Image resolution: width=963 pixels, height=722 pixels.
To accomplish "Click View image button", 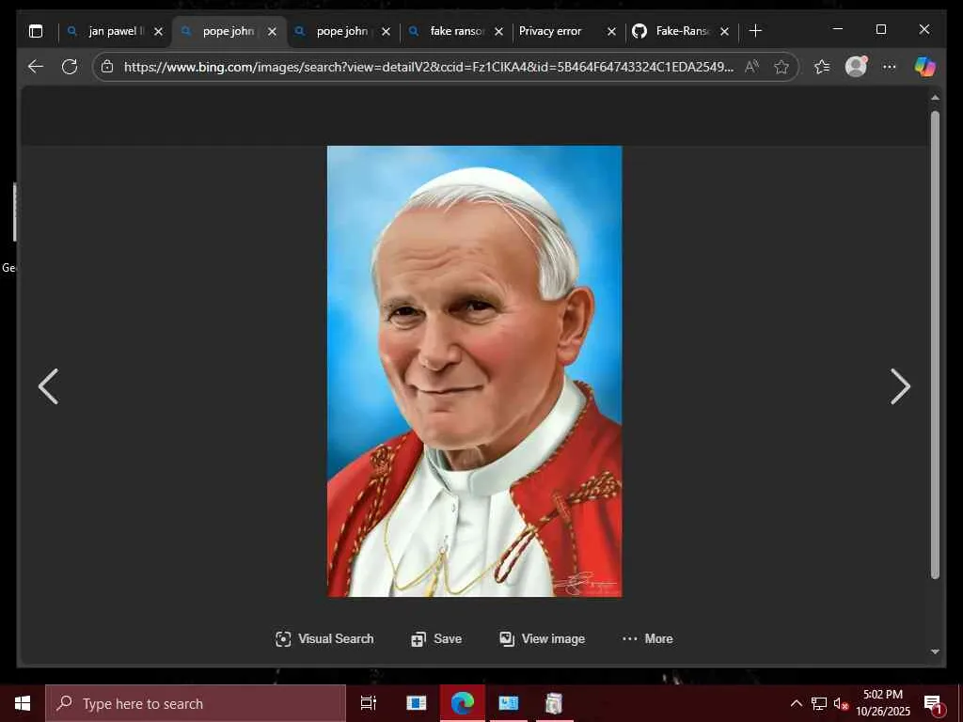I will [543, 638].
